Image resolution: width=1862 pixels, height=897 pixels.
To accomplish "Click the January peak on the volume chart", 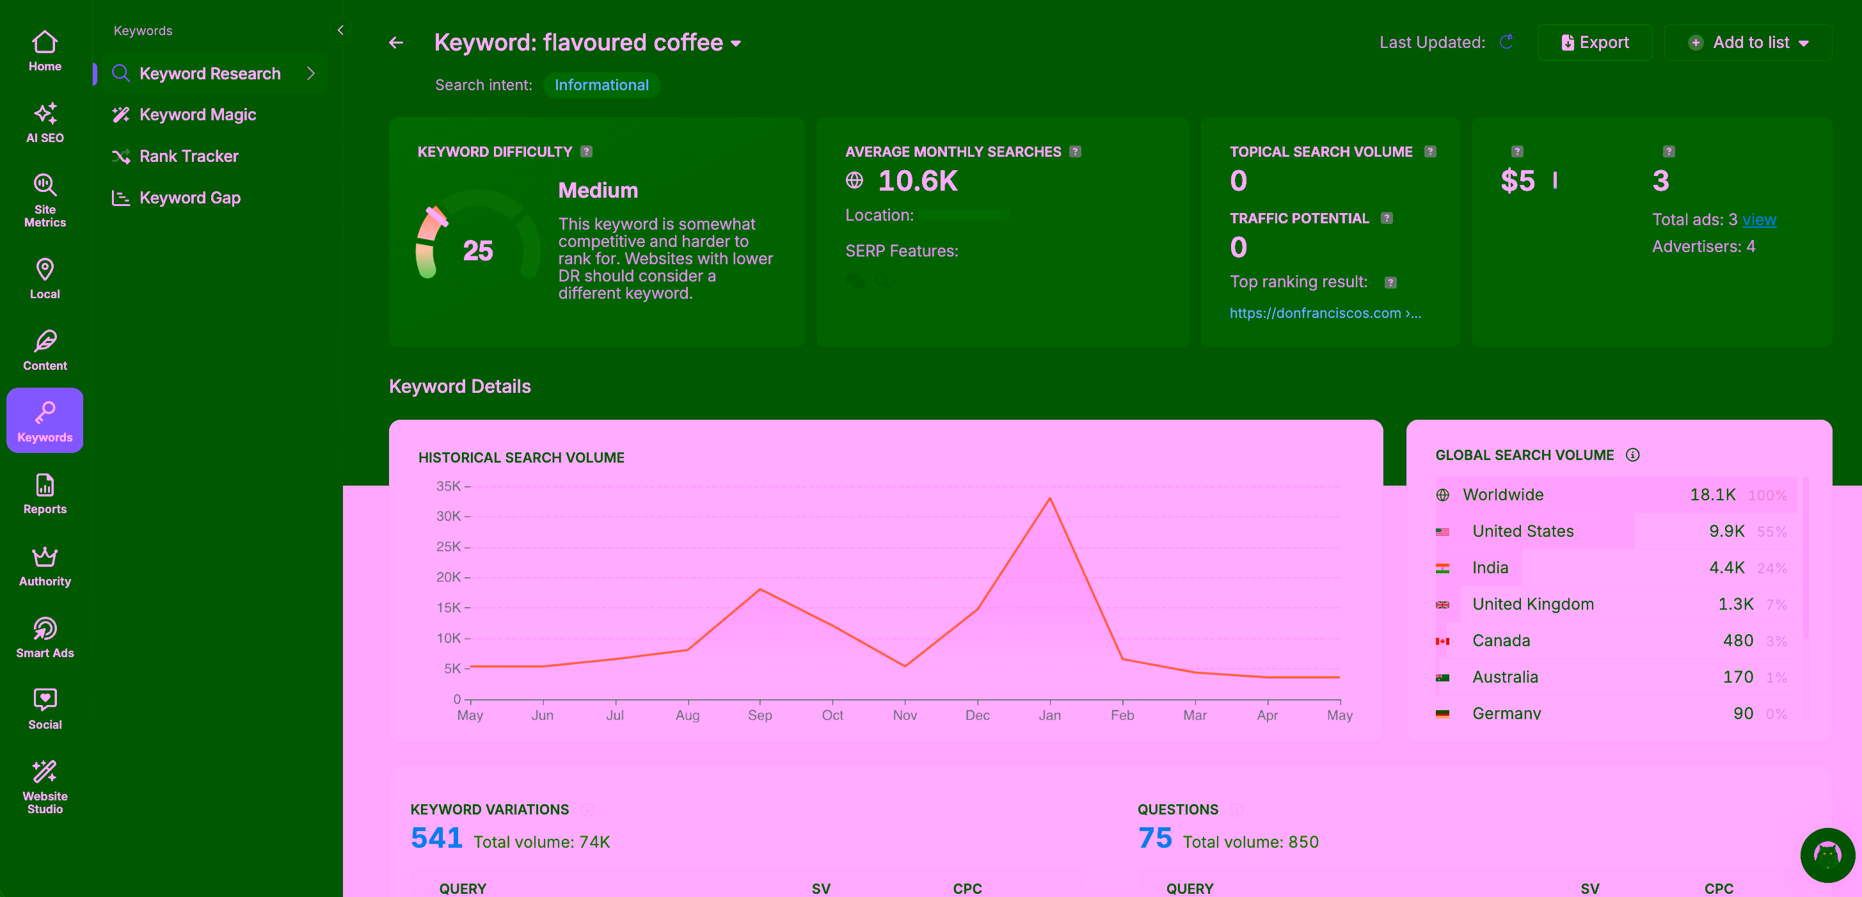I will [1049, 499].
